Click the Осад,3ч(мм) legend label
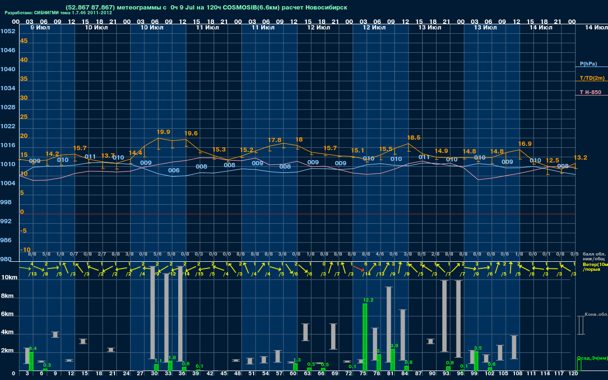Viewport: 608px width, 380px height. point(592,358)
